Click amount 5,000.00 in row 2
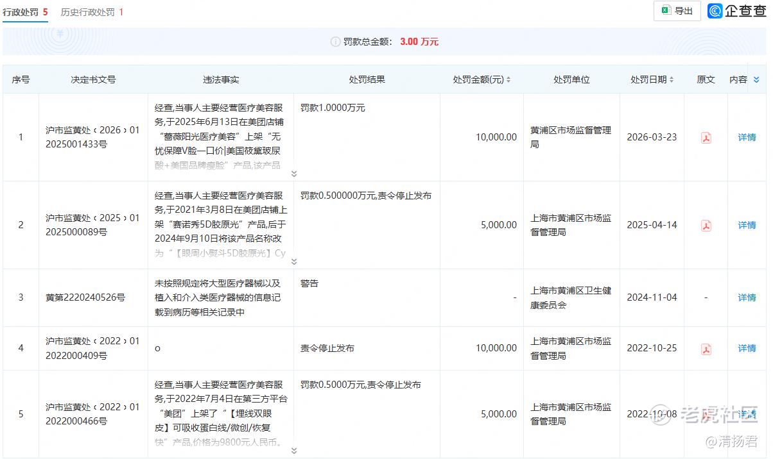This screenshot has height=459, width=773. point(498,225)
